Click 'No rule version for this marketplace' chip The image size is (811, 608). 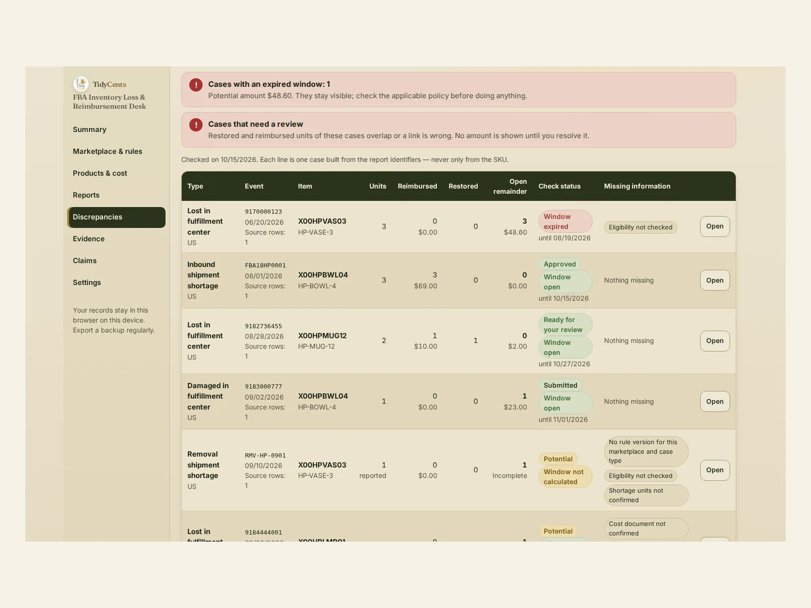click(646, 451)
